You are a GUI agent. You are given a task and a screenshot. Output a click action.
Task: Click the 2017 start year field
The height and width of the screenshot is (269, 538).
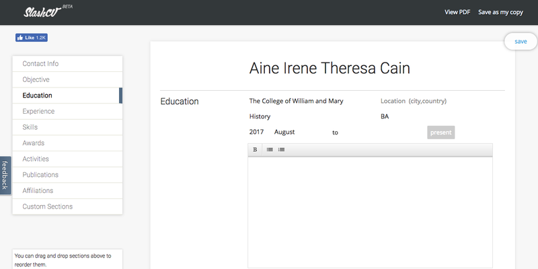pos(256,132)
